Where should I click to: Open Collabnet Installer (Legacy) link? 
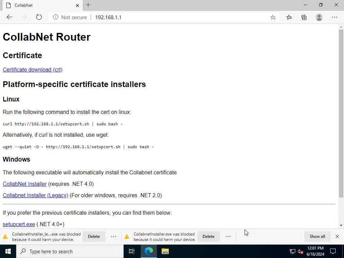[35, 195]
